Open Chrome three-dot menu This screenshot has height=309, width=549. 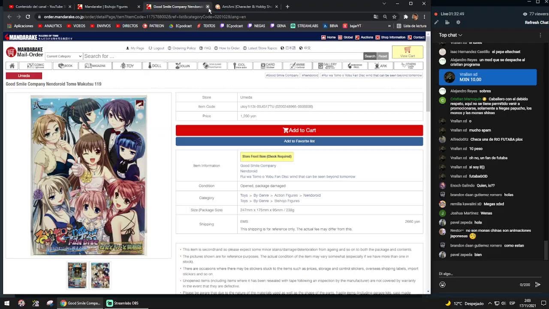click(x=424, y=17)
